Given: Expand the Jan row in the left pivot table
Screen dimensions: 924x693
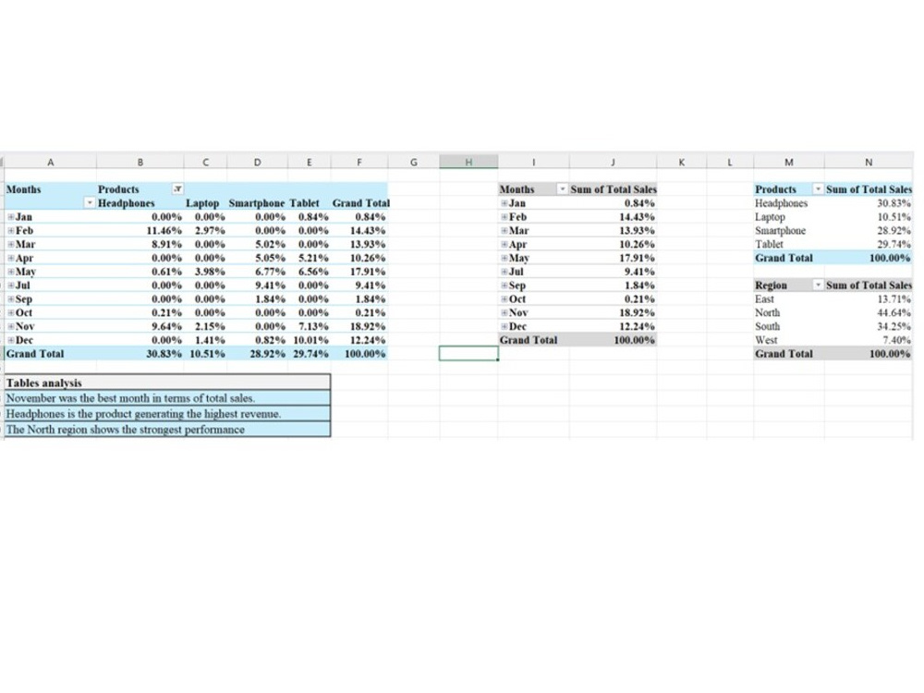Looking at the screenshot, I should pos(10,217).
